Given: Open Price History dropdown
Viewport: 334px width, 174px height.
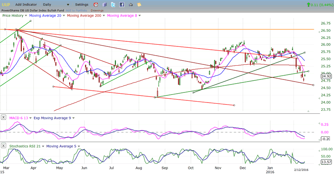Looking at the screenshot, I should point(26,15).
